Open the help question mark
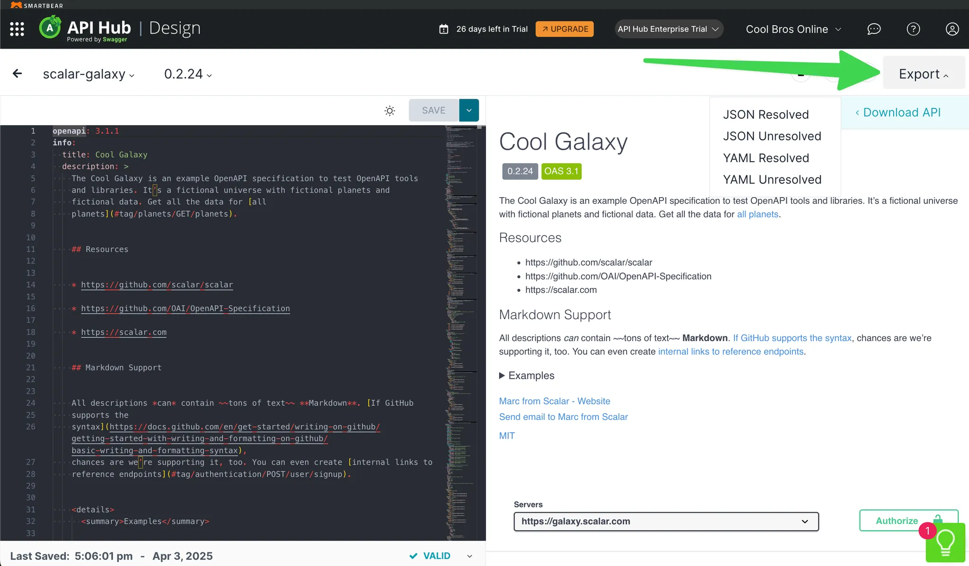 (913, 29)
